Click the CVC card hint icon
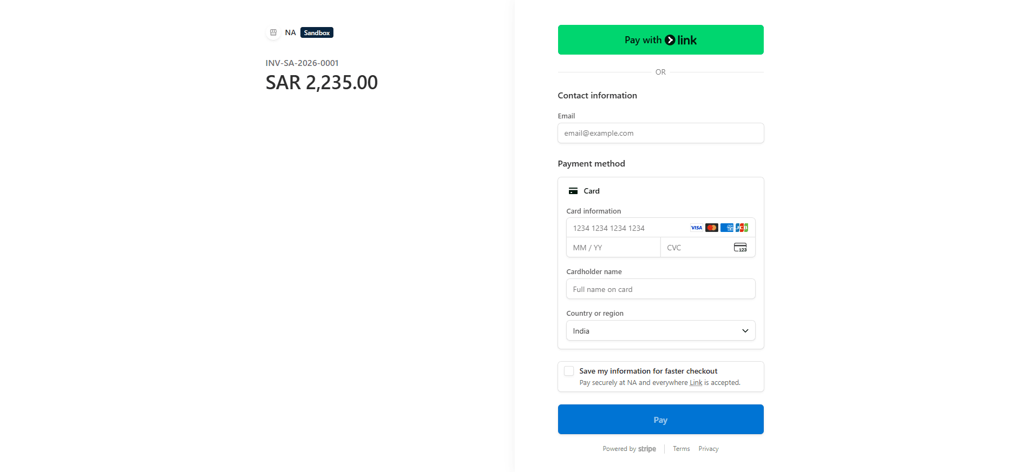The height and width of the screenshot is (472, 1029). pos(740,248)
